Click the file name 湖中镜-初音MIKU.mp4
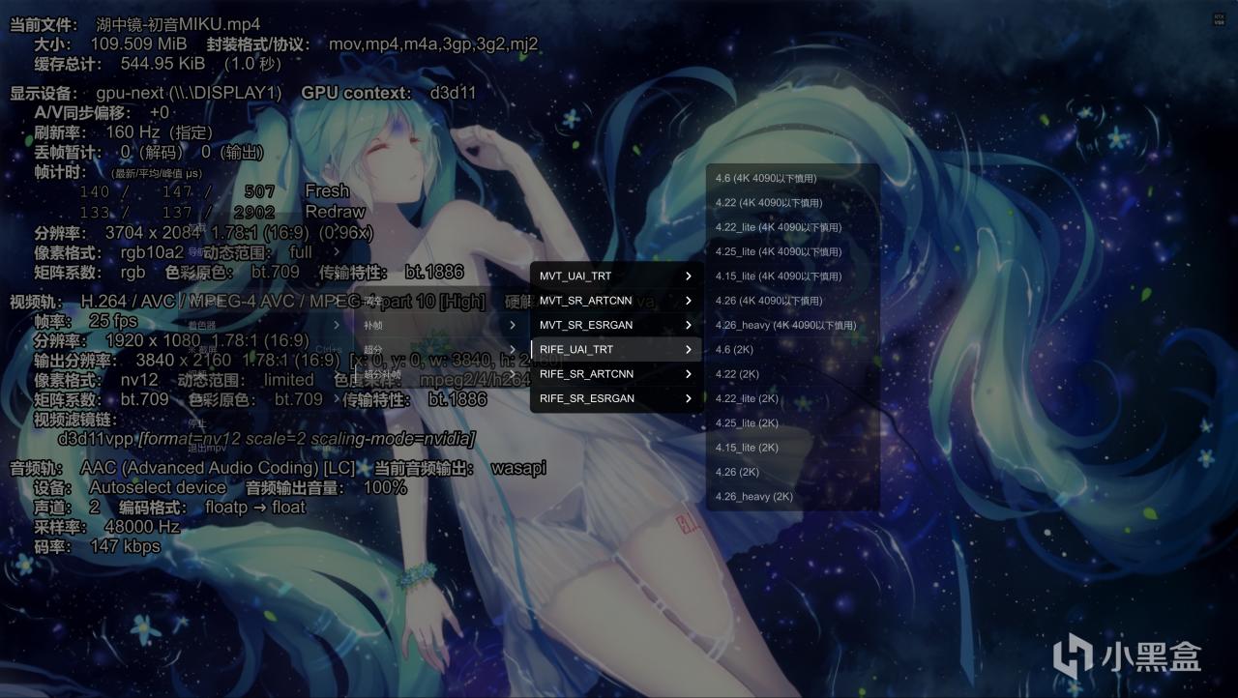The image size is (1238, 698). coord(179,23)
